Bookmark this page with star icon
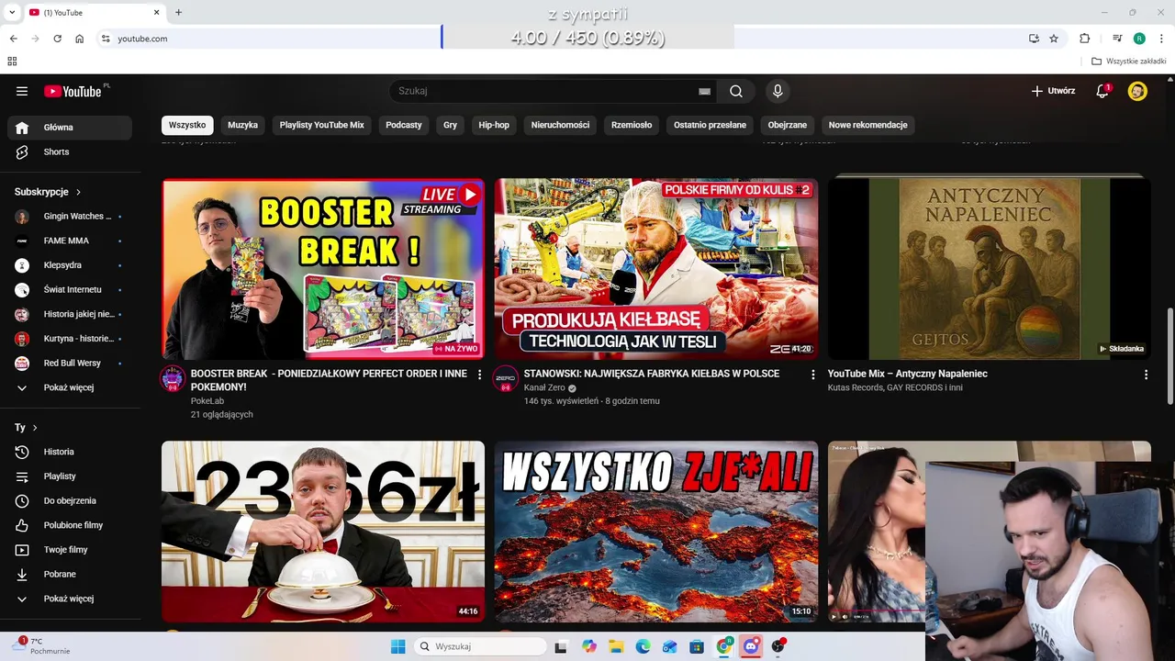The width and height of the screenshot is (1175, 661). click(x=1054, y=39)
